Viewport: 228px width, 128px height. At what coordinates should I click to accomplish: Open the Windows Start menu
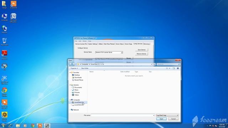click(x=3, y=126)
